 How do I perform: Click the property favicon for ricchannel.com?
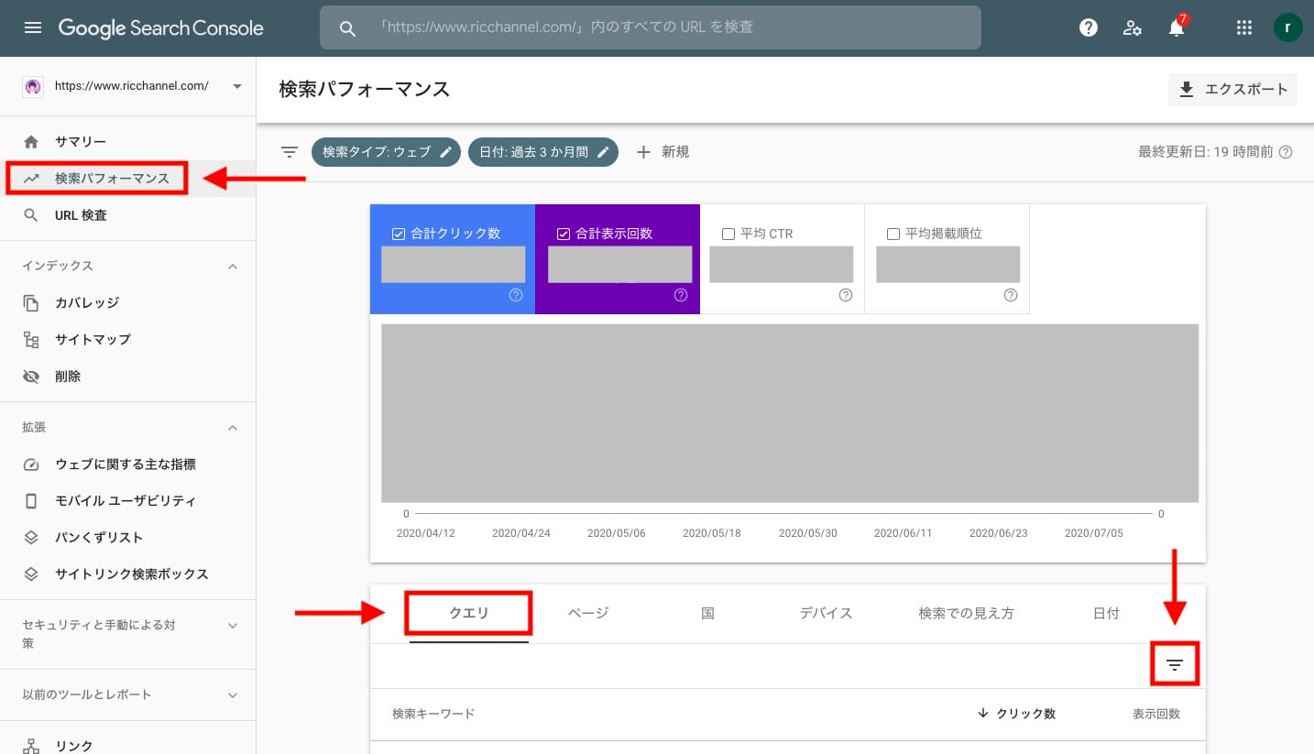pos(32,86)
